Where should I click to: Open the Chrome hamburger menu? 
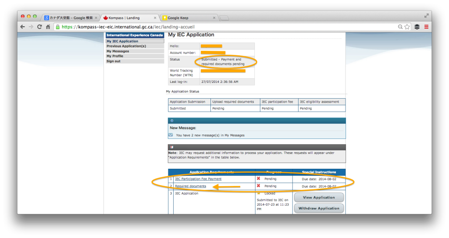(x=426, y=27)
